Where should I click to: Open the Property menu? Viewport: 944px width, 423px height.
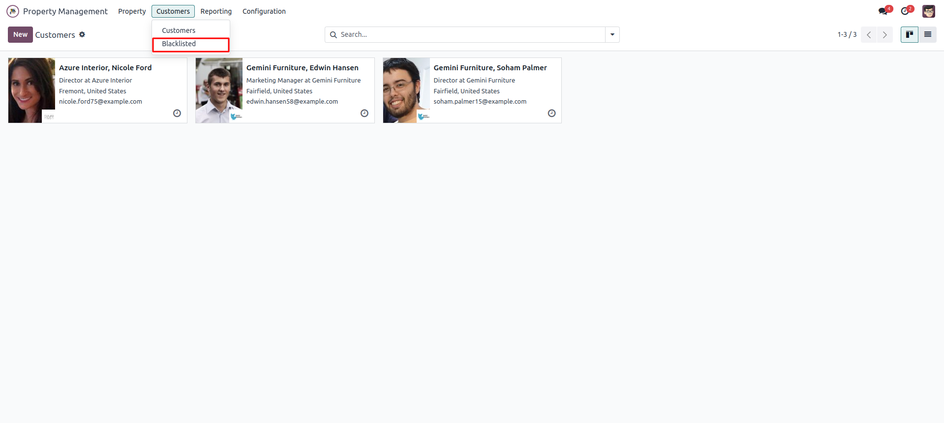click(132, 11)
